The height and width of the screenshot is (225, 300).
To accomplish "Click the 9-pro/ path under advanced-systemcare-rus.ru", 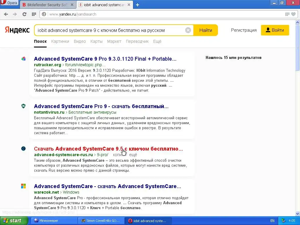I will pos(102,155).
